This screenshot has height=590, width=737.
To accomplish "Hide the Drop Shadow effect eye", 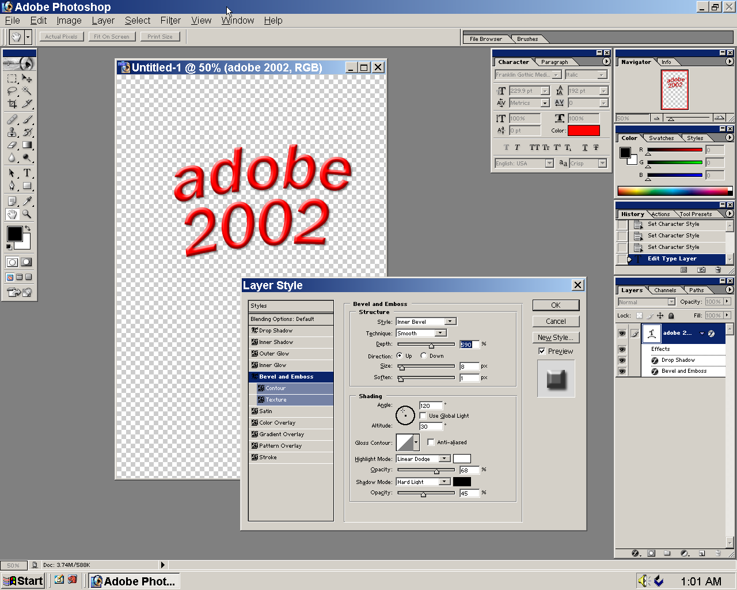I will (622, 360).
